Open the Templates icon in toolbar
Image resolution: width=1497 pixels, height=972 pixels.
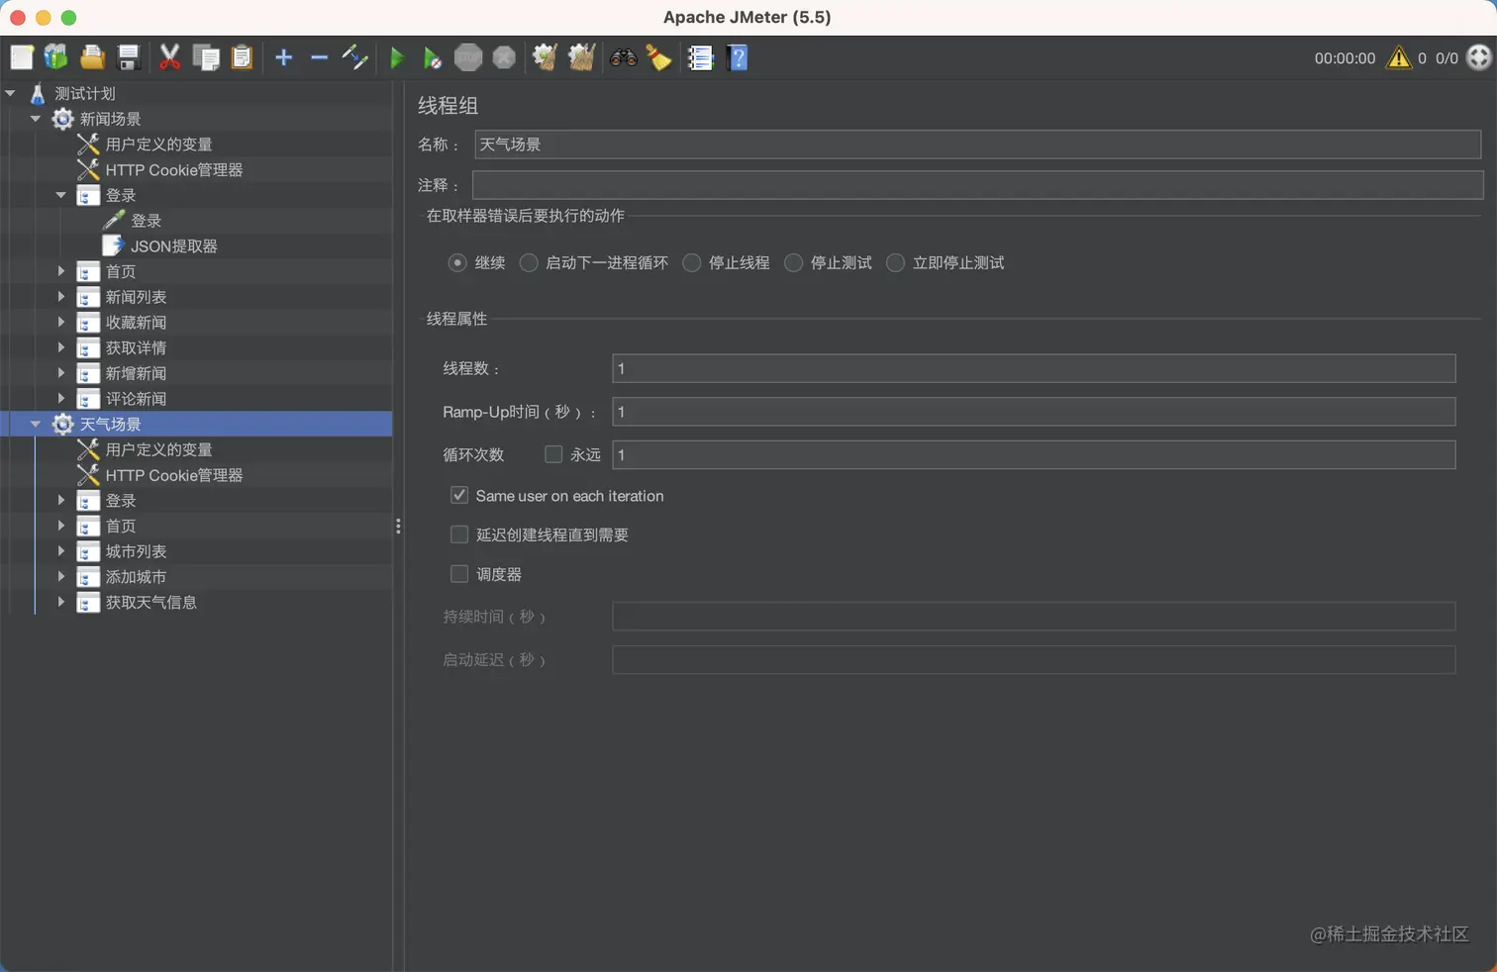coord(56,57)
